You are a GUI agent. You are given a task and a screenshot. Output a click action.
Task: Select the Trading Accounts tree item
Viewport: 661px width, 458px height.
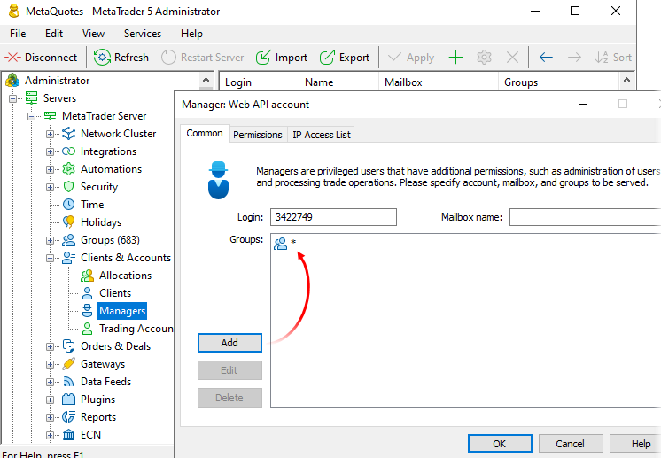pos(136,329)
